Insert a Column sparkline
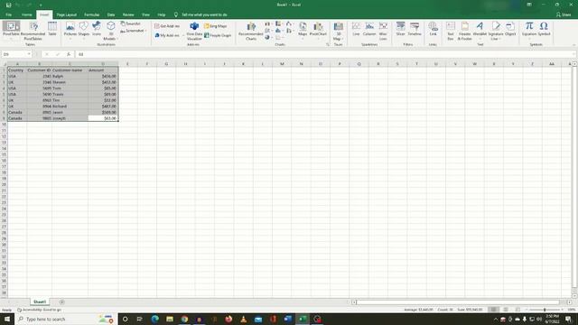The width and height of the screenshot is (578, 325). (369, 29)
